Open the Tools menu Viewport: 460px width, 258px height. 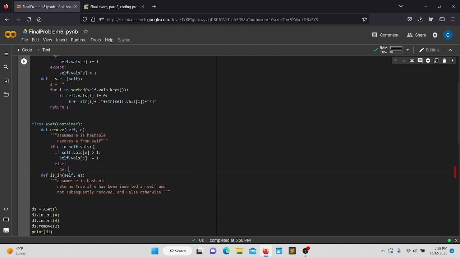point(96,40)
